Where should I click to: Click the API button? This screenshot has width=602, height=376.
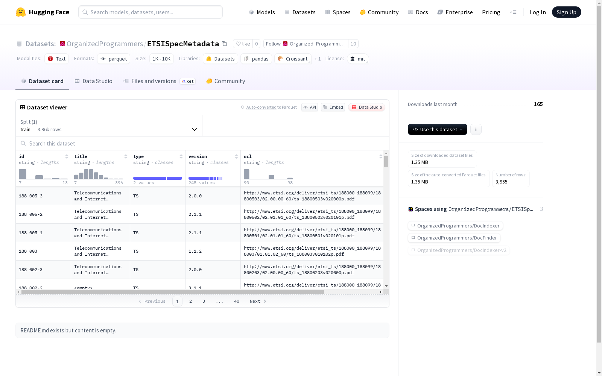(x=310, y=107)
